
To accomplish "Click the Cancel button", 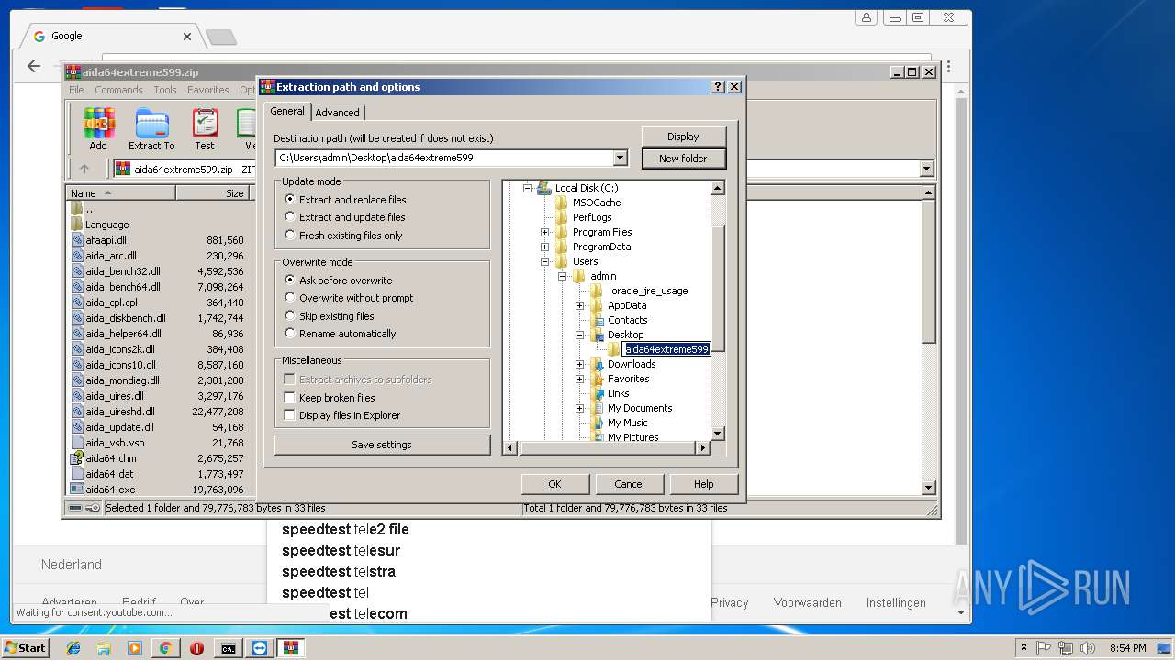I will tap(629, 484).
